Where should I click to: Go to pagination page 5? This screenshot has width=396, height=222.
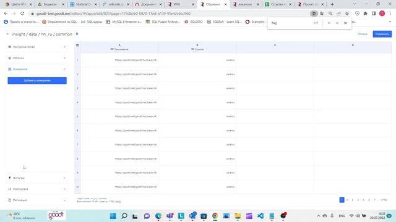click(364, 200)
